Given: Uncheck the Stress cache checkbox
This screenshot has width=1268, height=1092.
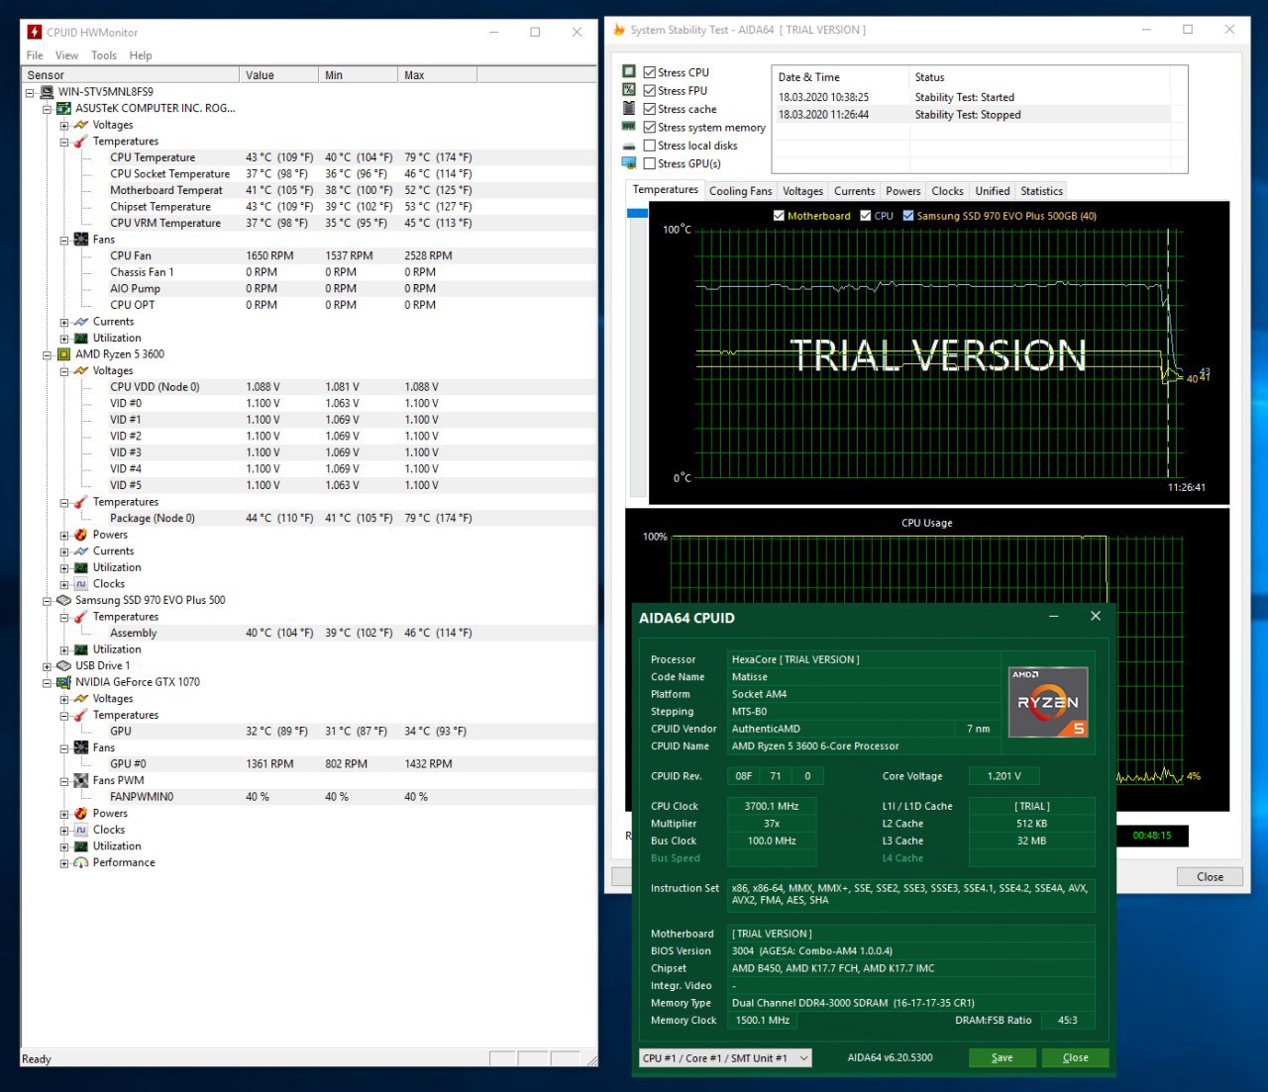Looking at the screenshot, I should tap(650, 109).
